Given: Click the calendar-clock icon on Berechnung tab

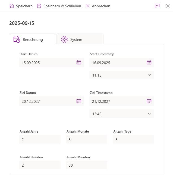Looking at the screenshot, I should [17, 40].
